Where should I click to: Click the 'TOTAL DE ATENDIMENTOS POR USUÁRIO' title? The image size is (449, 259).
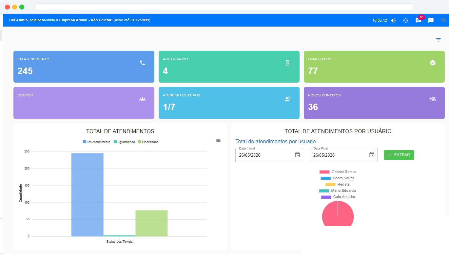(338, 131)
